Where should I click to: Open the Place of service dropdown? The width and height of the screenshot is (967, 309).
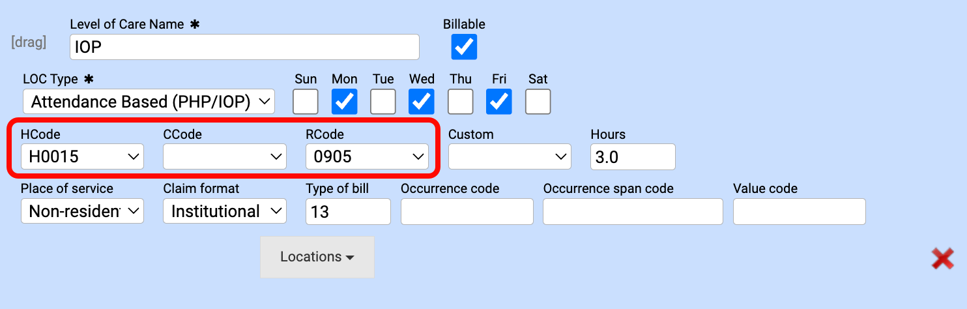[82, 211]
